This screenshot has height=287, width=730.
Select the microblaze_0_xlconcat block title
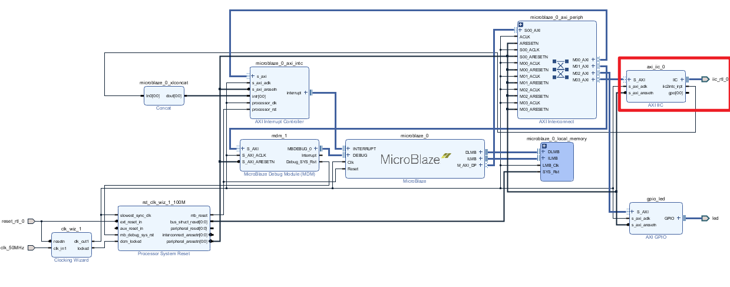(x=164, y=83)
